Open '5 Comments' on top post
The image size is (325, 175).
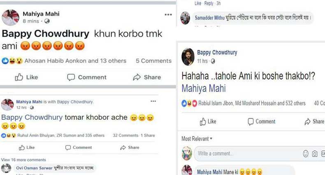[153, 61]
